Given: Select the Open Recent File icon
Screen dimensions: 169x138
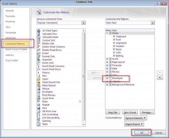Looking at the screenshot, I should point(39,82).
